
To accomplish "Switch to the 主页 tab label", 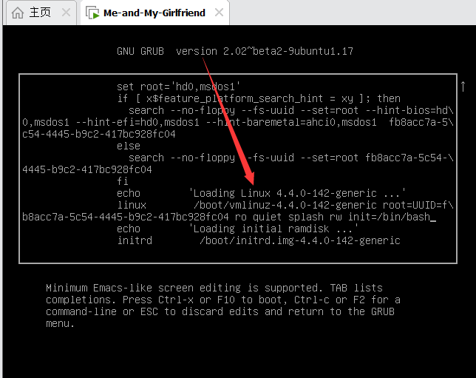I will (39, 13).
